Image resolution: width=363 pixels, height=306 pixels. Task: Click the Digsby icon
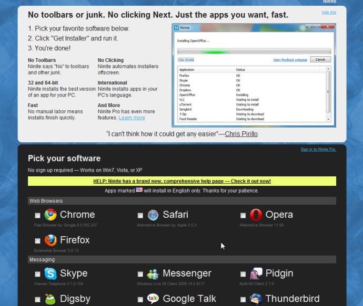click(50, 299)
